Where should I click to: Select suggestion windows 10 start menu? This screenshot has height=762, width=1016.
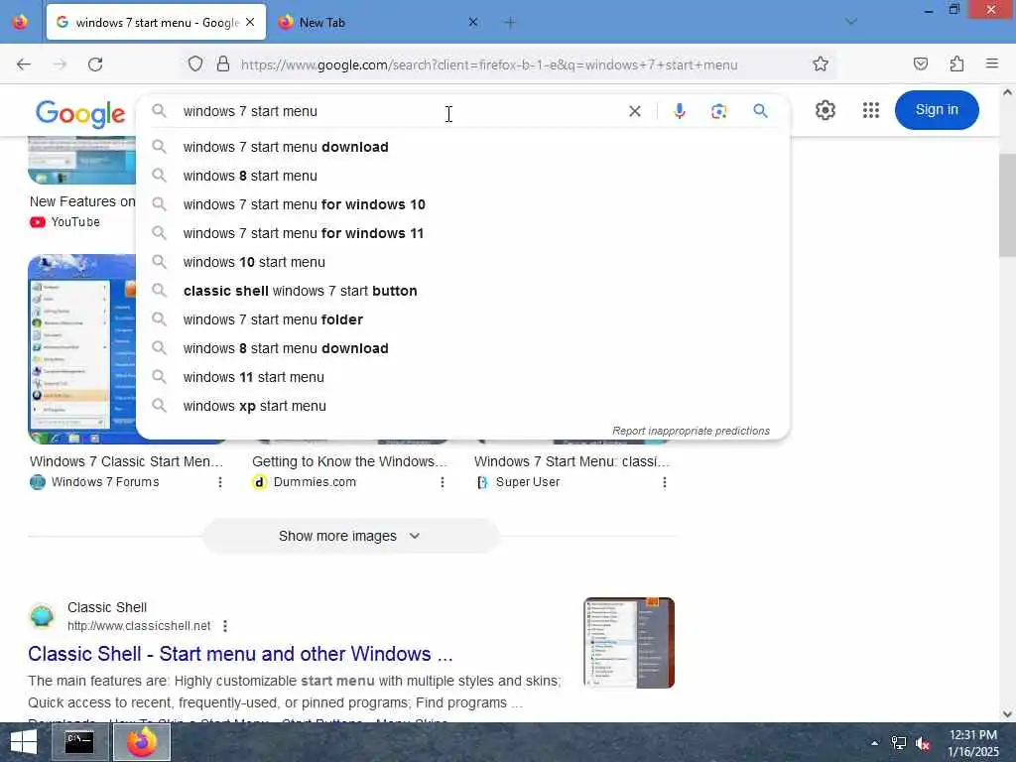coord(463,262)
